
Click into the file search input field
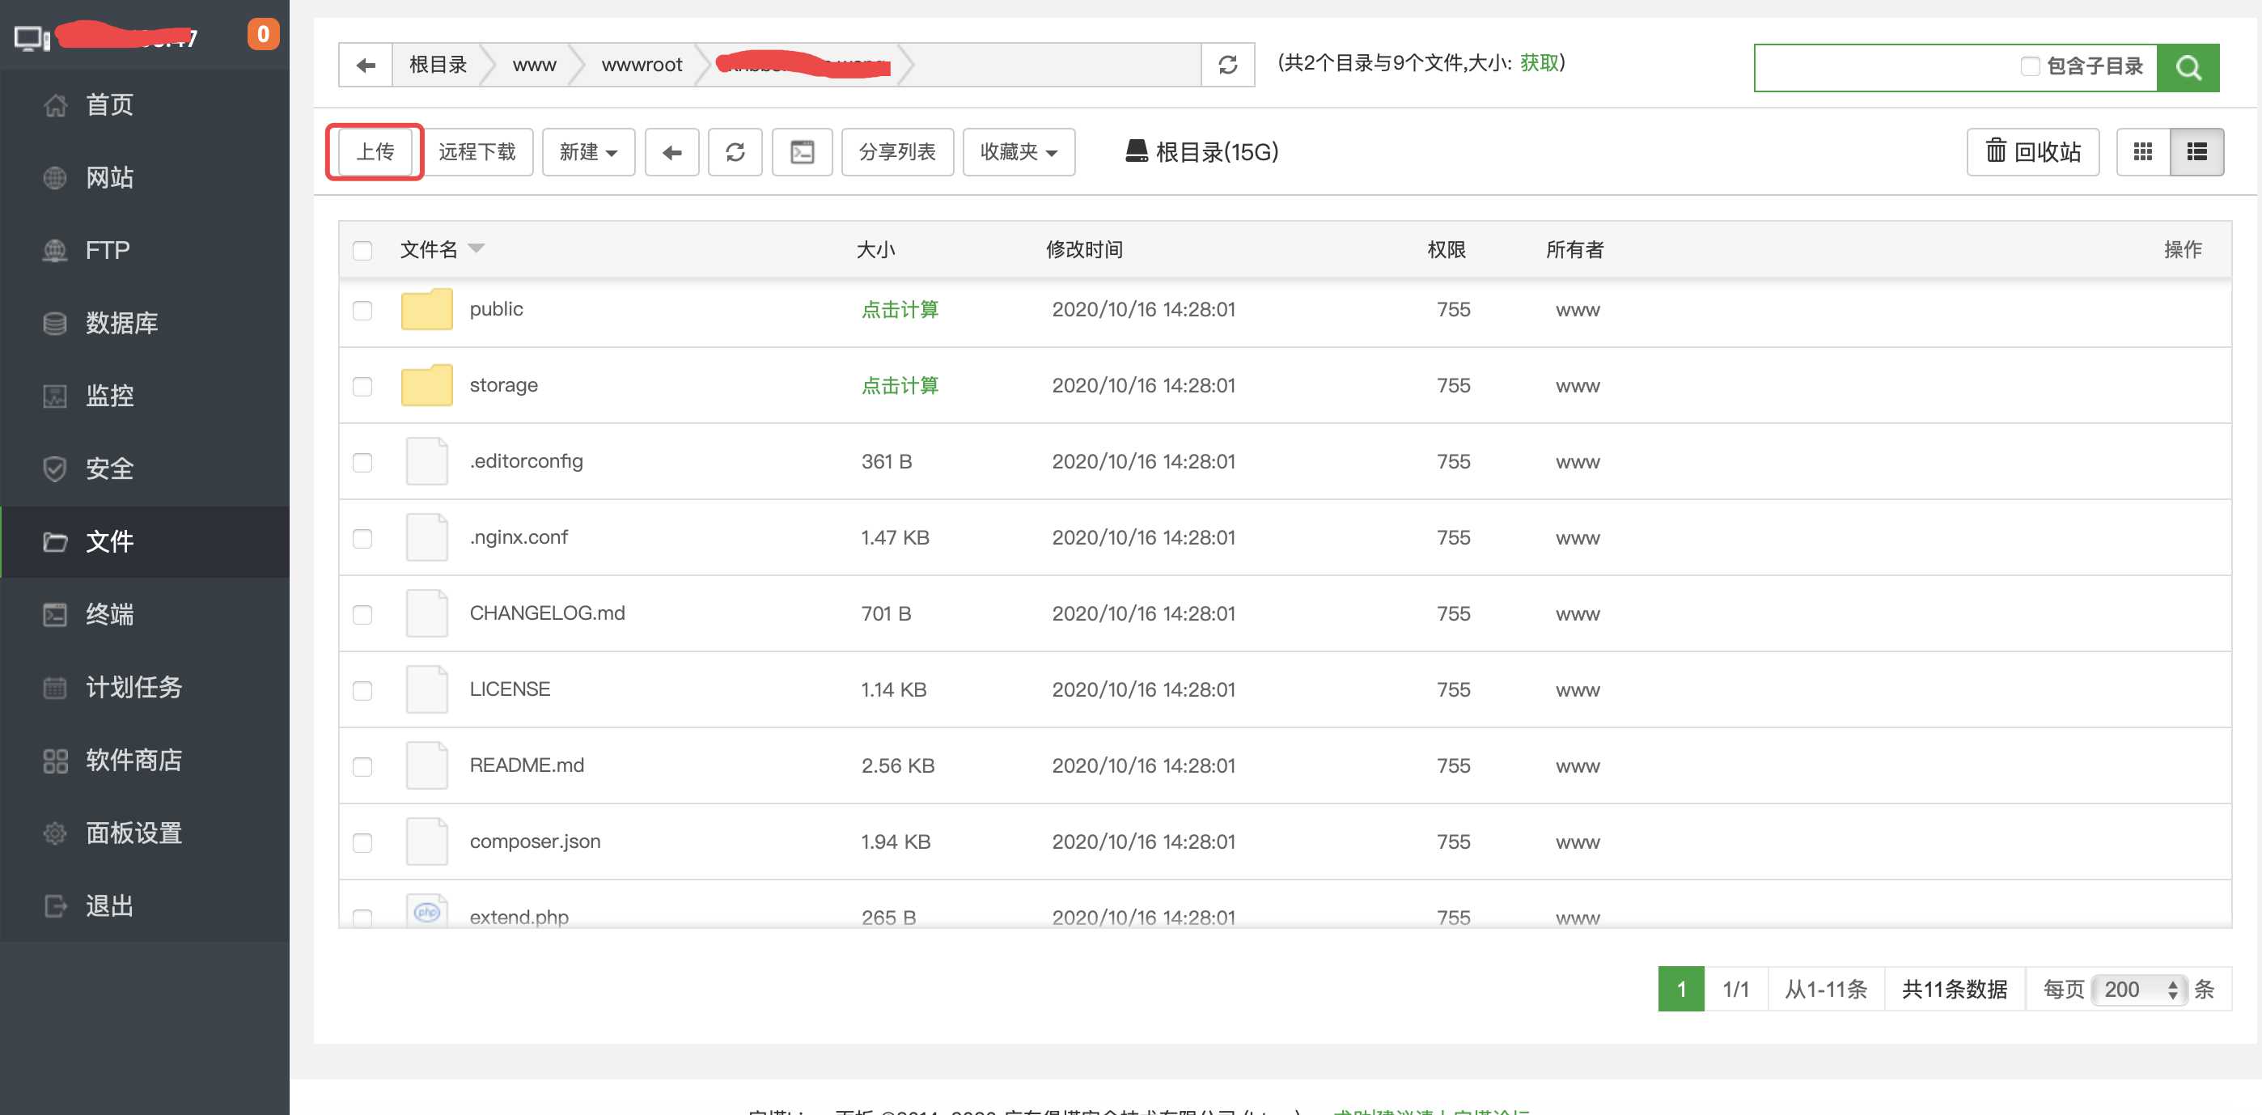pyautogui.click(x=1885, y=68)
